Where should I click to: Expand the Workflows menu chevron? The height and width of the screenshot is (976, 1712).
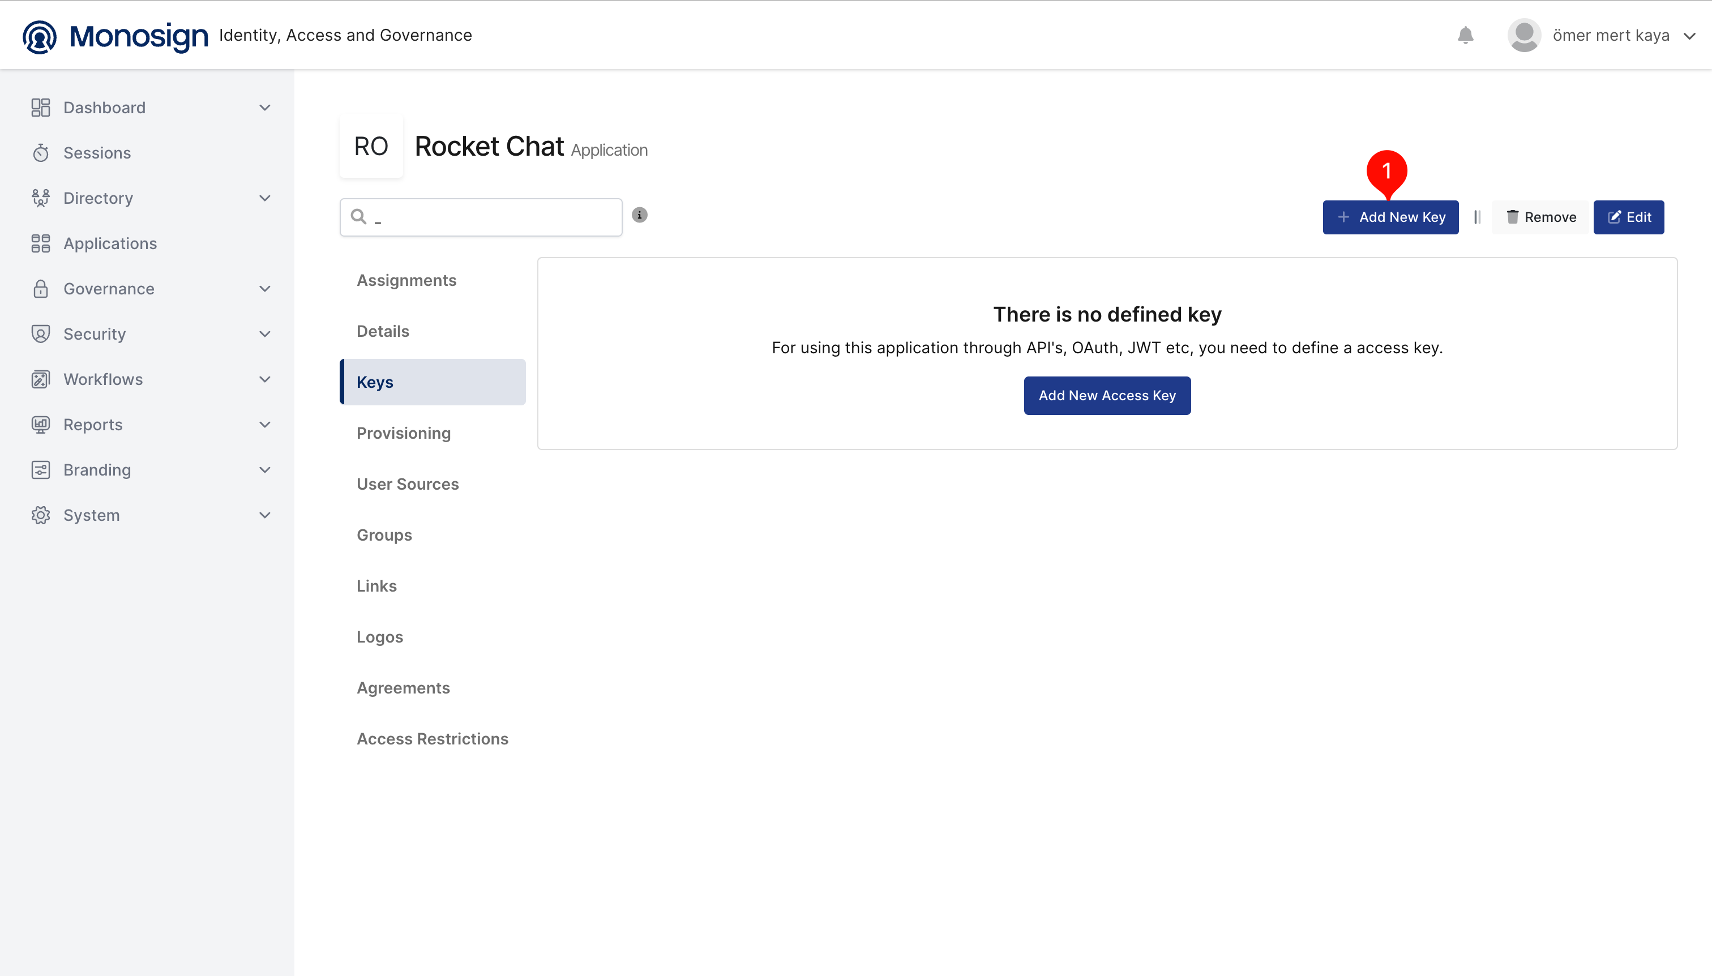click(x=265, y=379)
